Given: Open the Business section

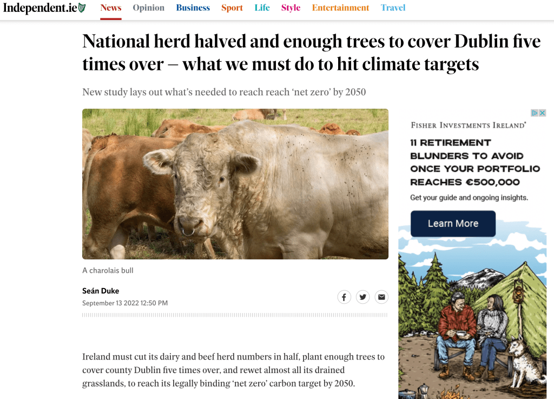Looking at the screenshot, I should tap(193, 8).
